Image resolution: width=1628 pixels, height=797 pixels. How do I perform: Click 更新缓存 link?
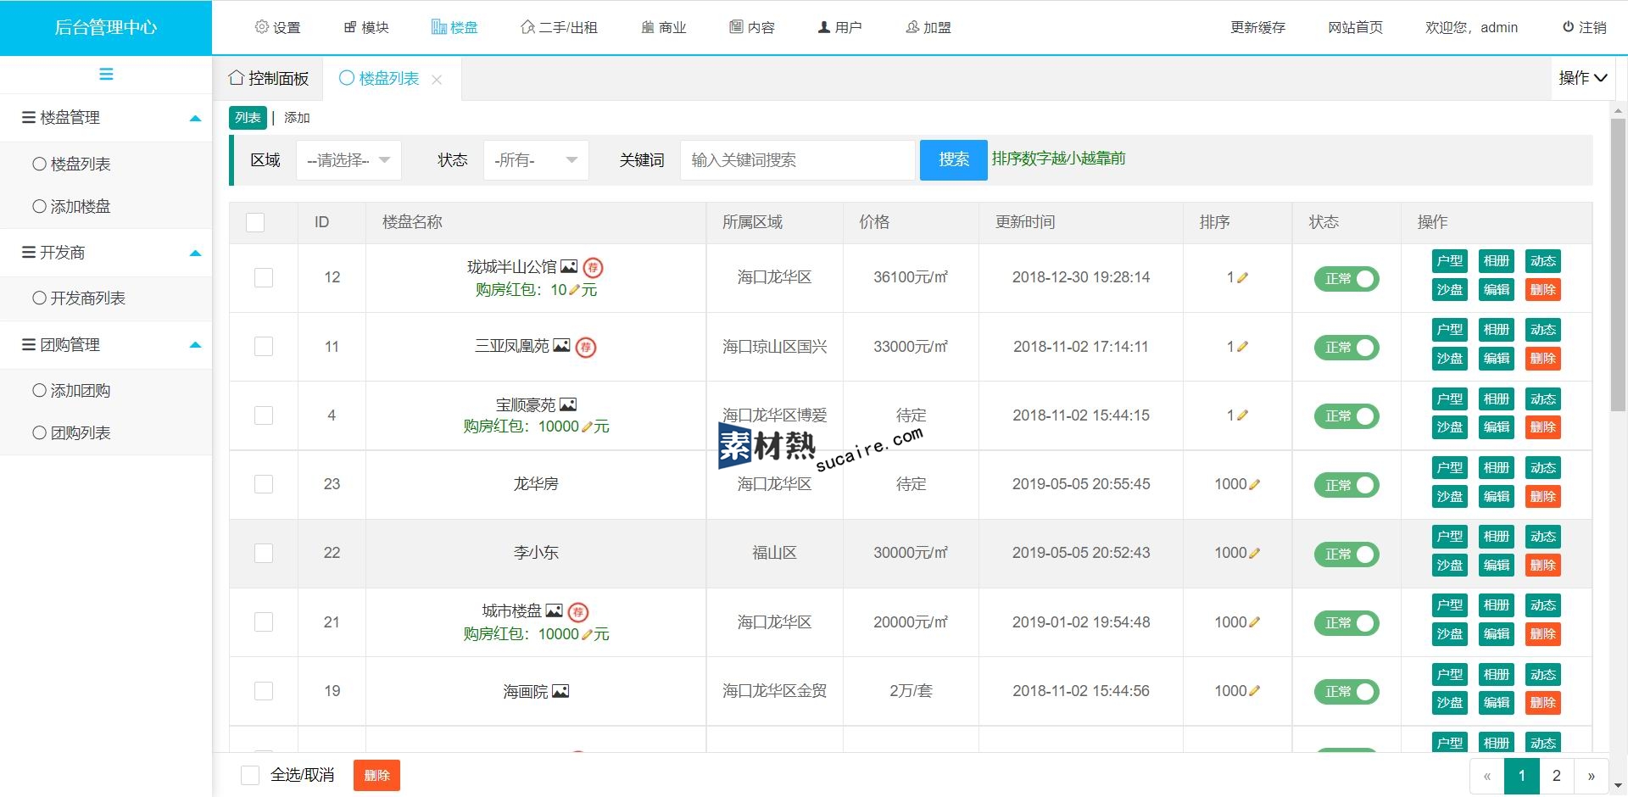pos(1258,27)
